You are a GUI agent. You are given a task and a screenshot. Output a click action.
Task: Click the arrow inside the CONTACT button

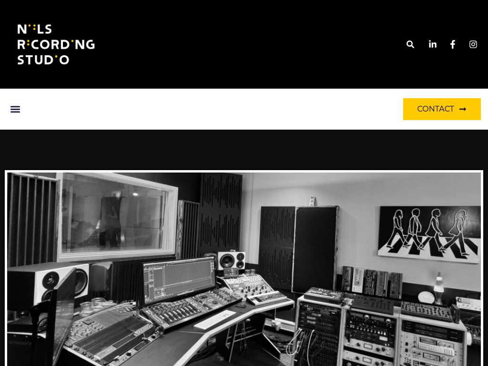click(463, 109)
